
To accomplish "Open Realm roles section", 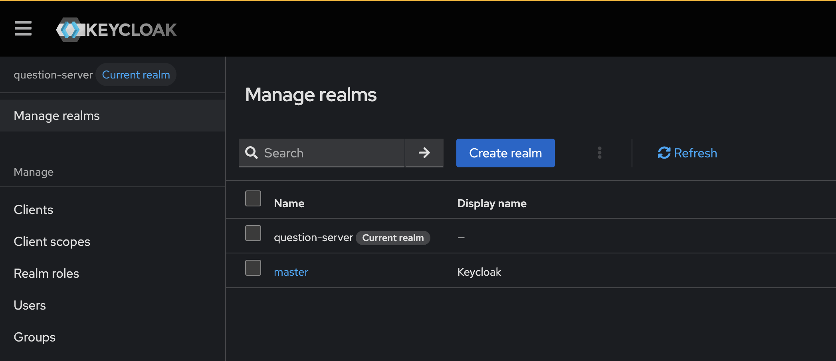I will coord(46,273).
